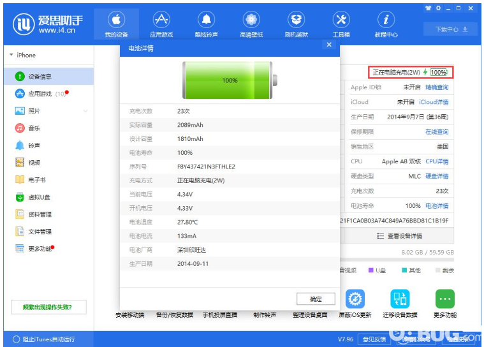Image resolution: width=484 pixels, height=347 pixels.
Task: Click the grey 剩余 storage legend swatch
Action: (x=437, y=270)
